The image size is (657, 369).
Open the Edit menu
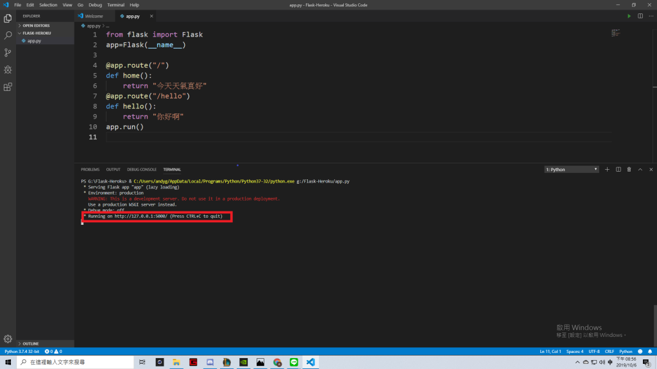(30, 5)
